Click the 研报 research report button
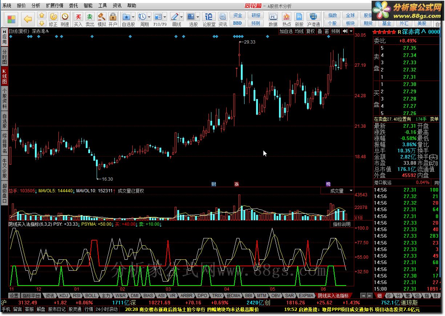445x316 pixels. click(x=256, y=16)
